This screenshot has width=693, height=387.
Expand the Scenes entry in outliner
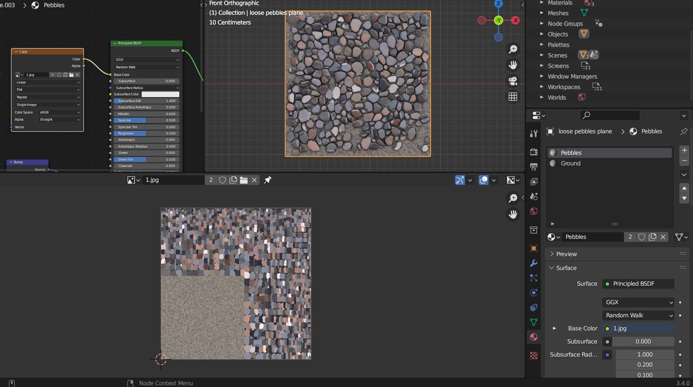(542, 55)
